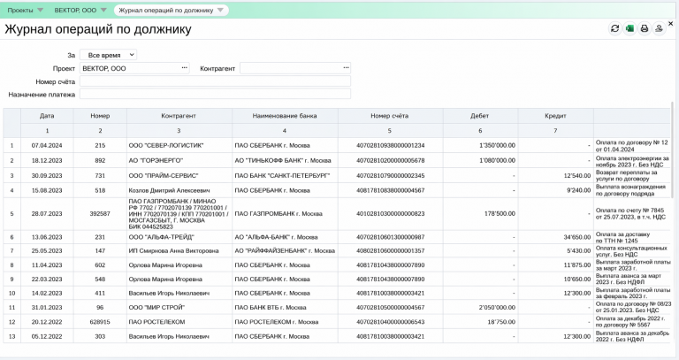This screenshot has width=679, height=360.
Task: Click the vertical scrollbar of the table
Action: pyautogui.click(x=672, y=149)
